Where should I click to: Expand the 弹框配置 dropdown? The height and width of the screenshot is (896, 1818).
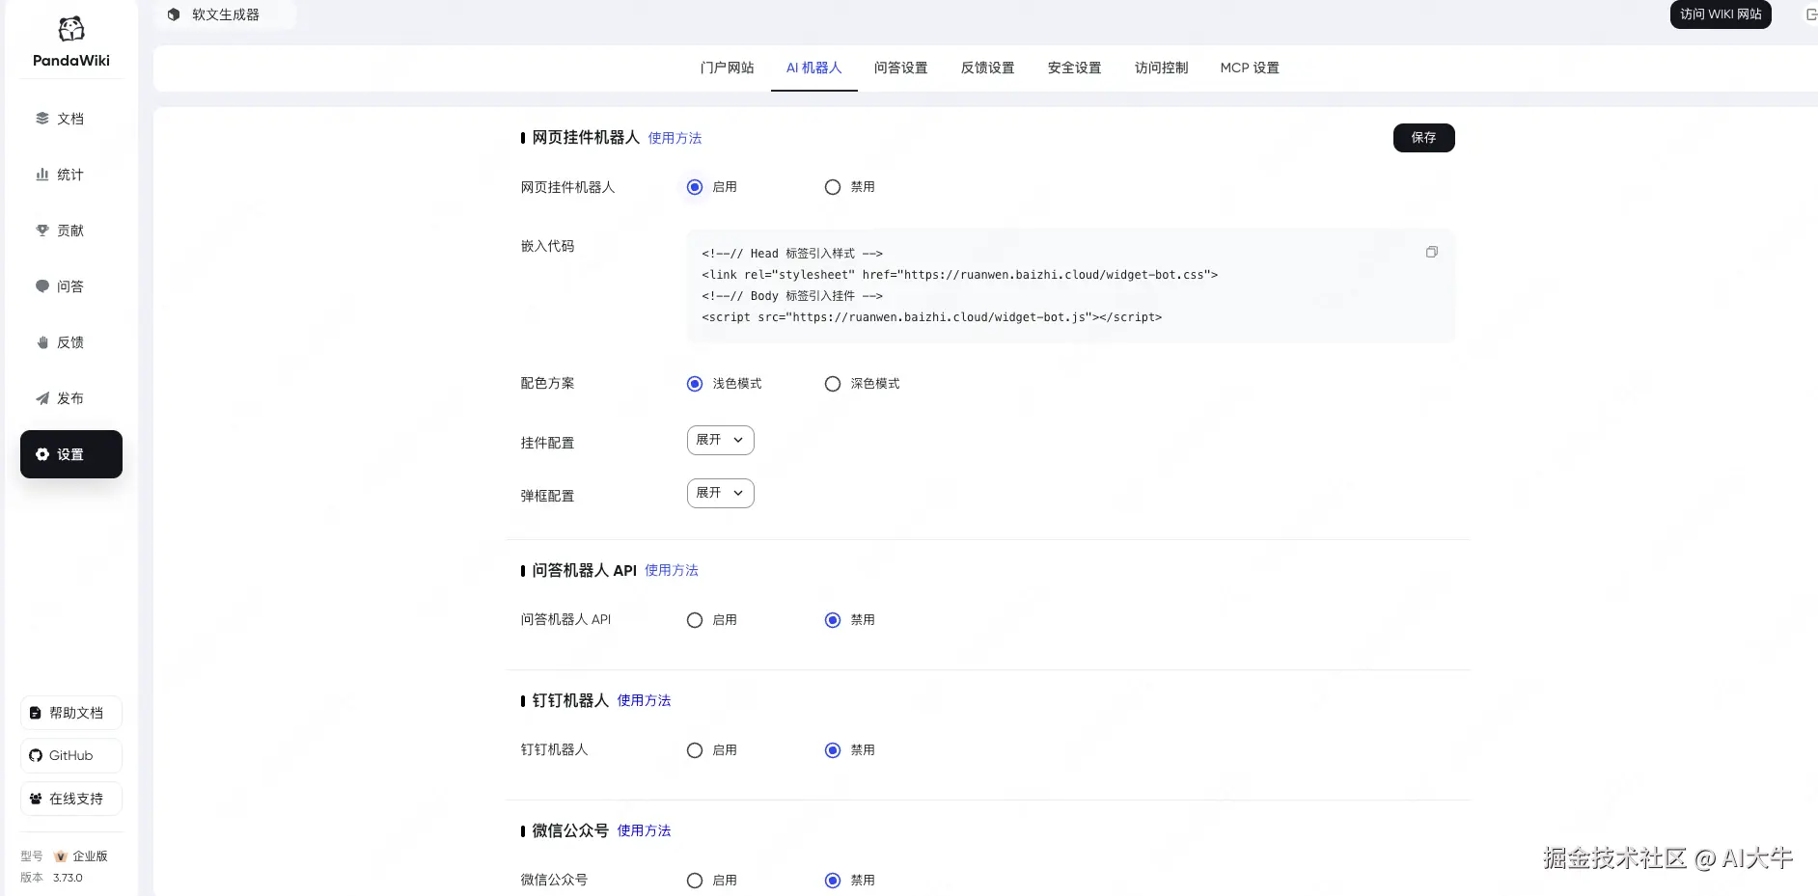pyautogui.click(x=721, y=493)
